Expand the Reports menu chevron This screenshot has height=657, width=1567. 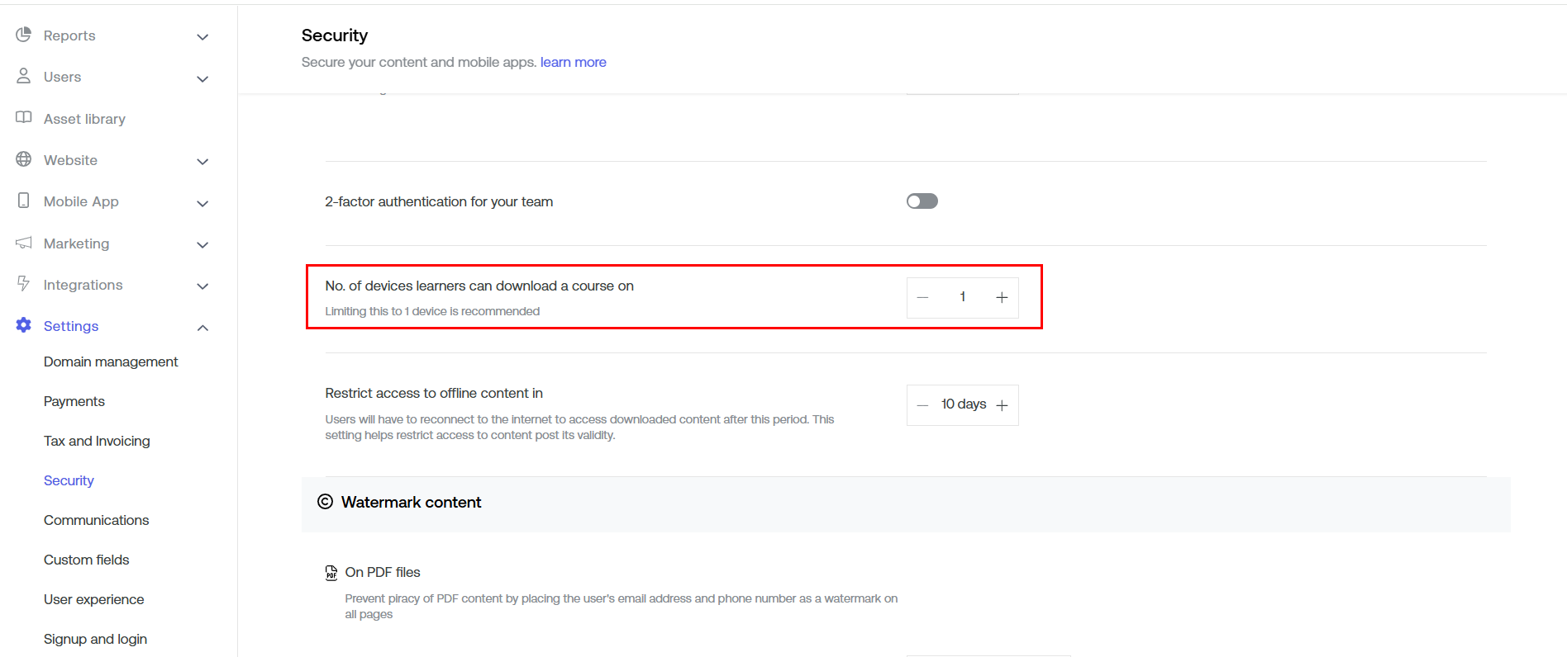point(202,37)
